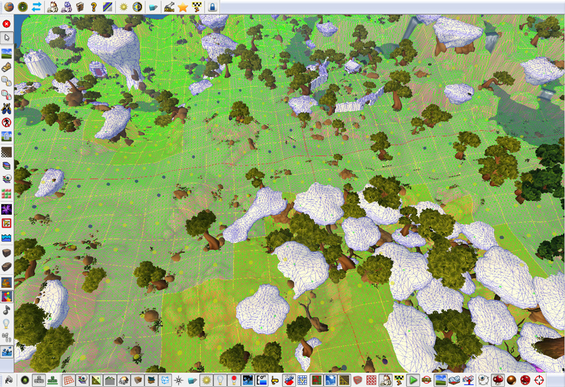The height and width of the screenshot is (387, 565).
Task: Select the purple creature icon in top toolbar
Action: point(66,7)
